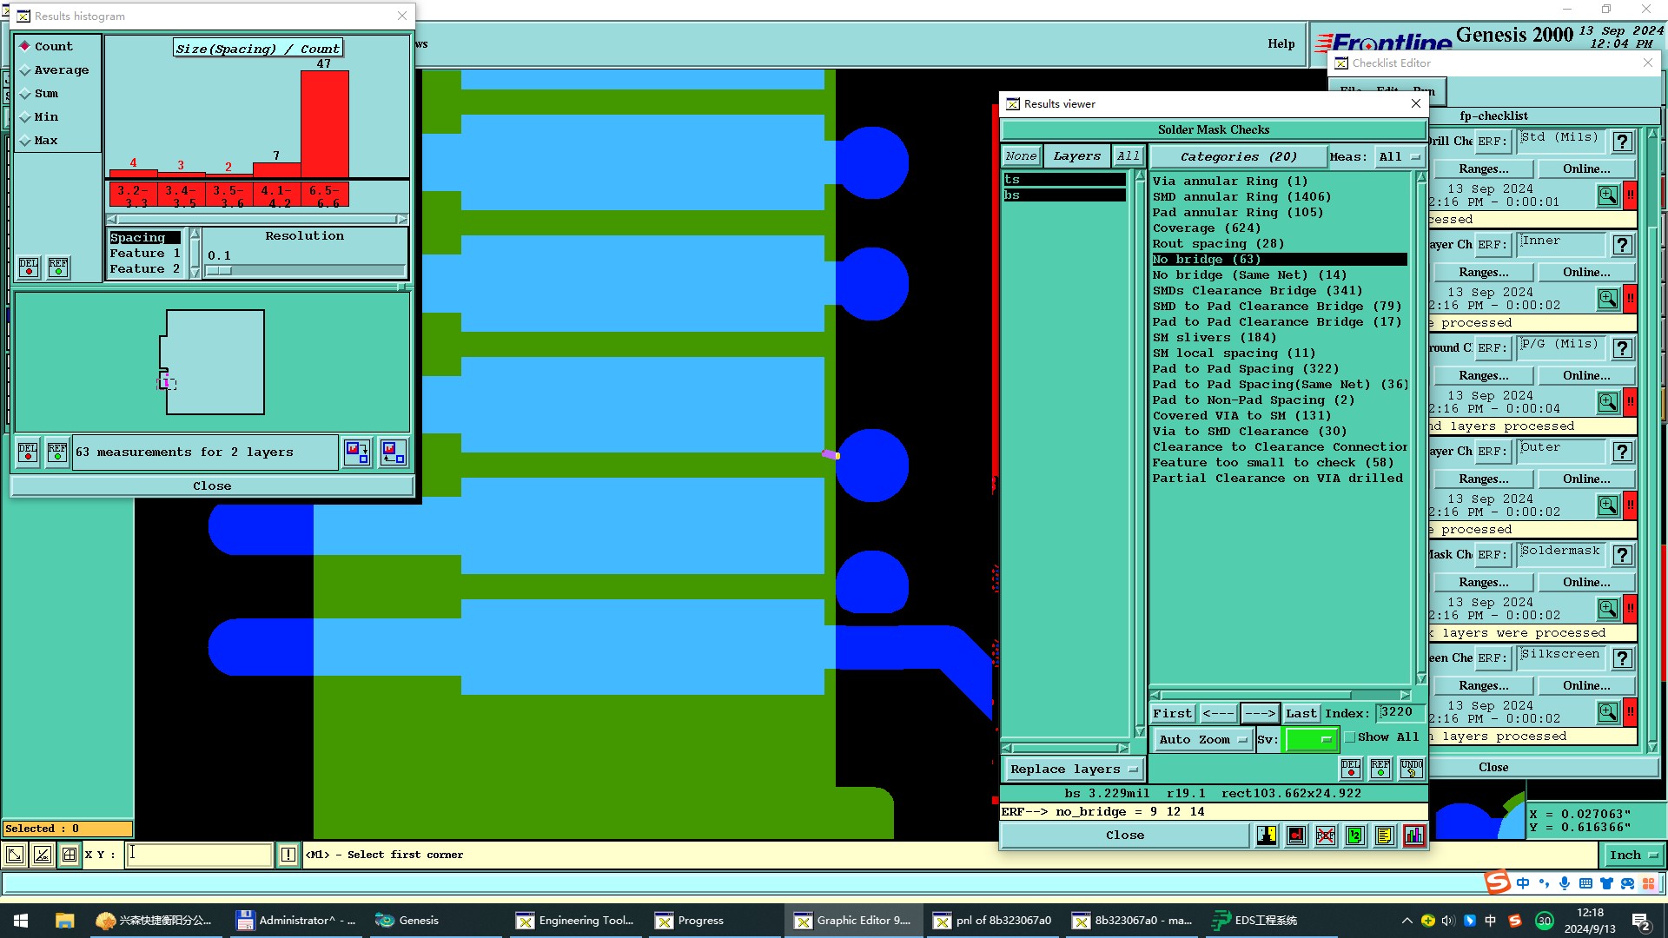This screenshot has height=938, width=1668.
Task: Click magnifier icon for Soldermask check results
Action: pos(1607,609)
